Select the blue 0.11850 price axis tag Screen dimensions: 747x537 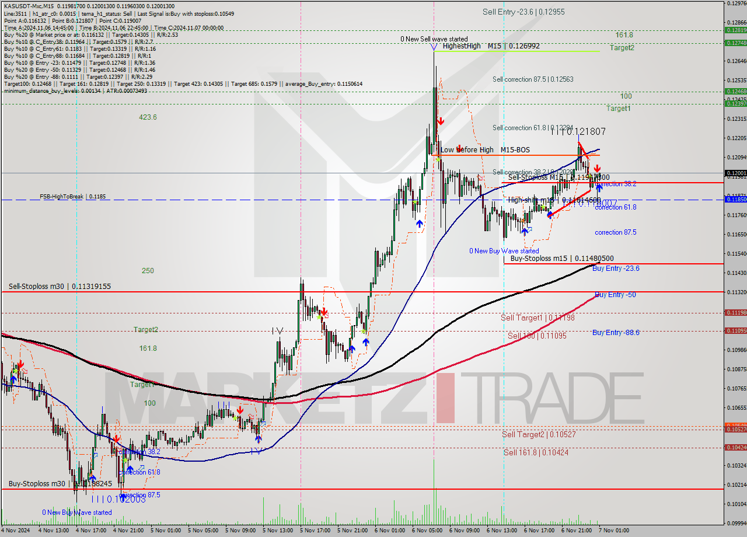[x=735, y=199]
